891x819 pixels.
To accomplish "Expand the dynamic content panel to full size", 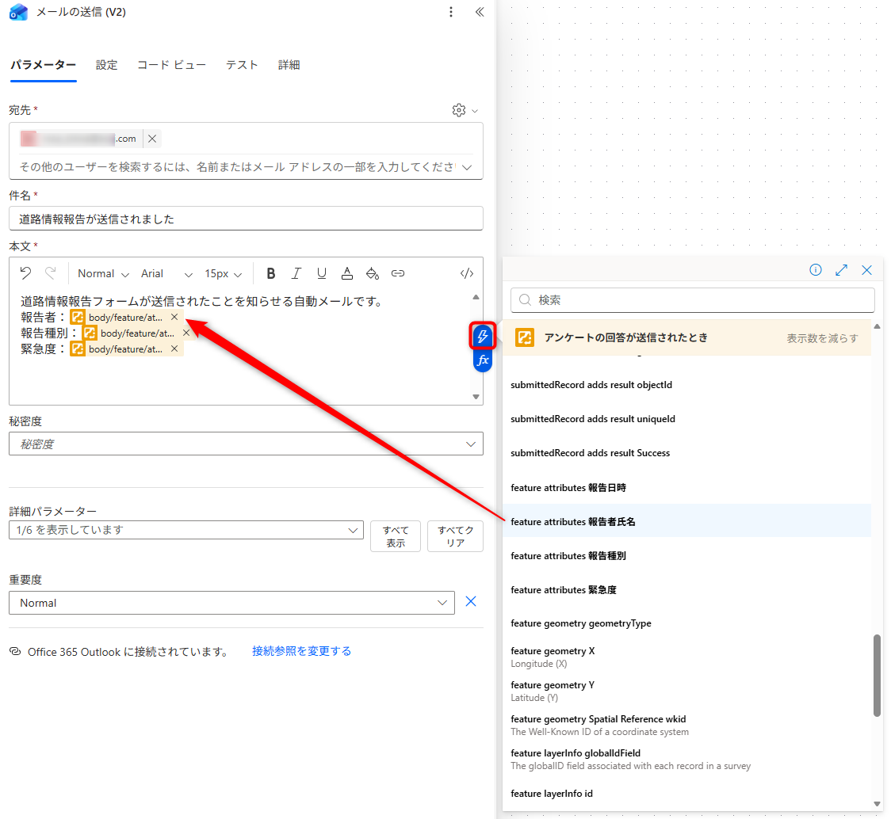I will point(842,270).
